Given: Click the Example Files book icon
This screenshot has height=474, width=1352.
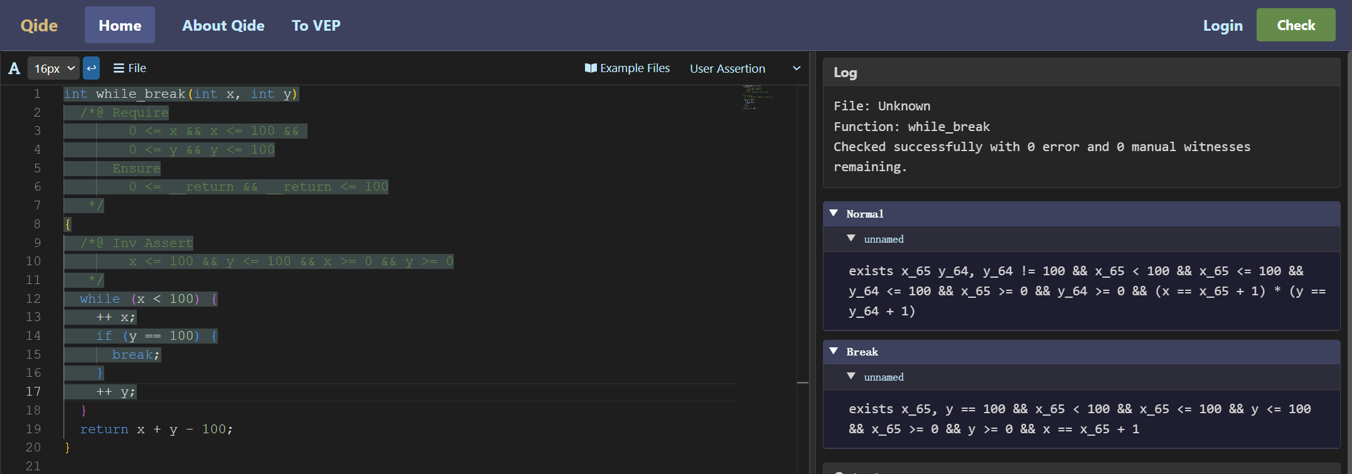Looking at the screenshot, I should coord(591,68).
